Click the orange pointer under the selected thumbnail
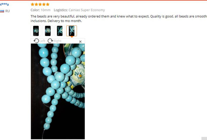 [x=72, y=37]
